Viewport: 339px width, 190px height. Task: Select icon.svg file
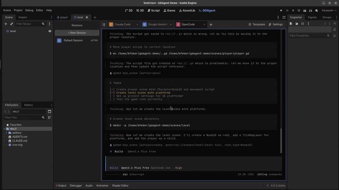coord(17,145)
